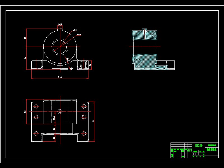Viewport: 224px width, 168px height.
Task: Select the bottom-right bolt hole in plan view
Action: pyautogui.click(x=84, y=134)
